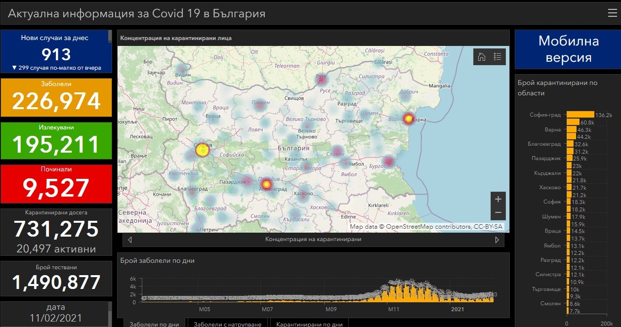Switch to Заболели с натрупване tab

tap(228, 324)
